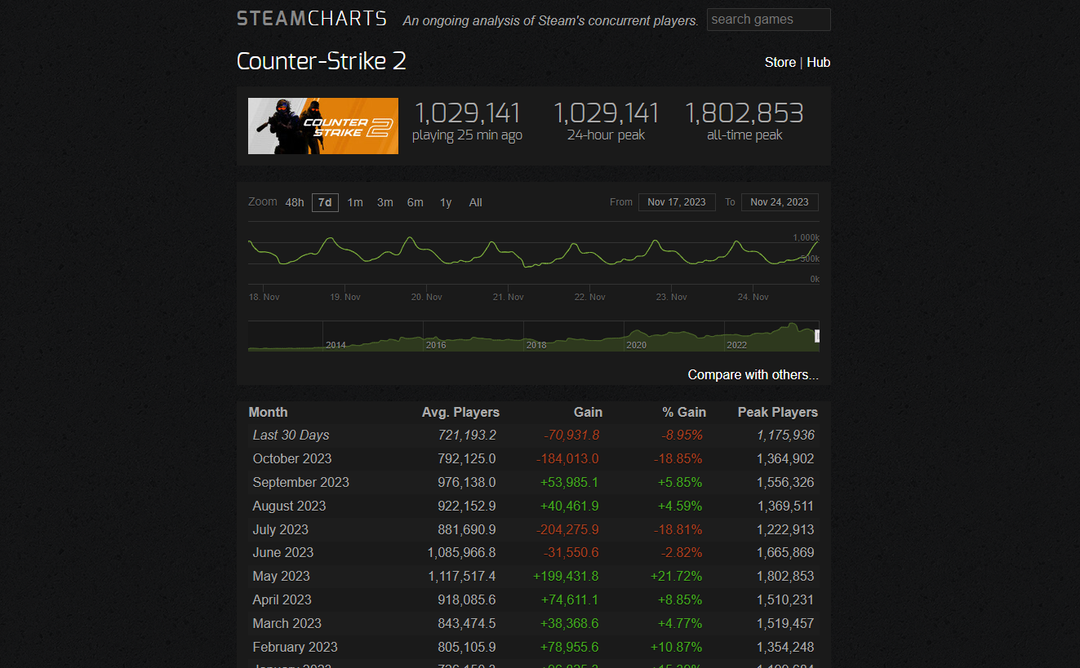The width and height of the screenshot is (1080, 668).
Task: Select the Last 30 Days row
Action: (x=291, y=435)
